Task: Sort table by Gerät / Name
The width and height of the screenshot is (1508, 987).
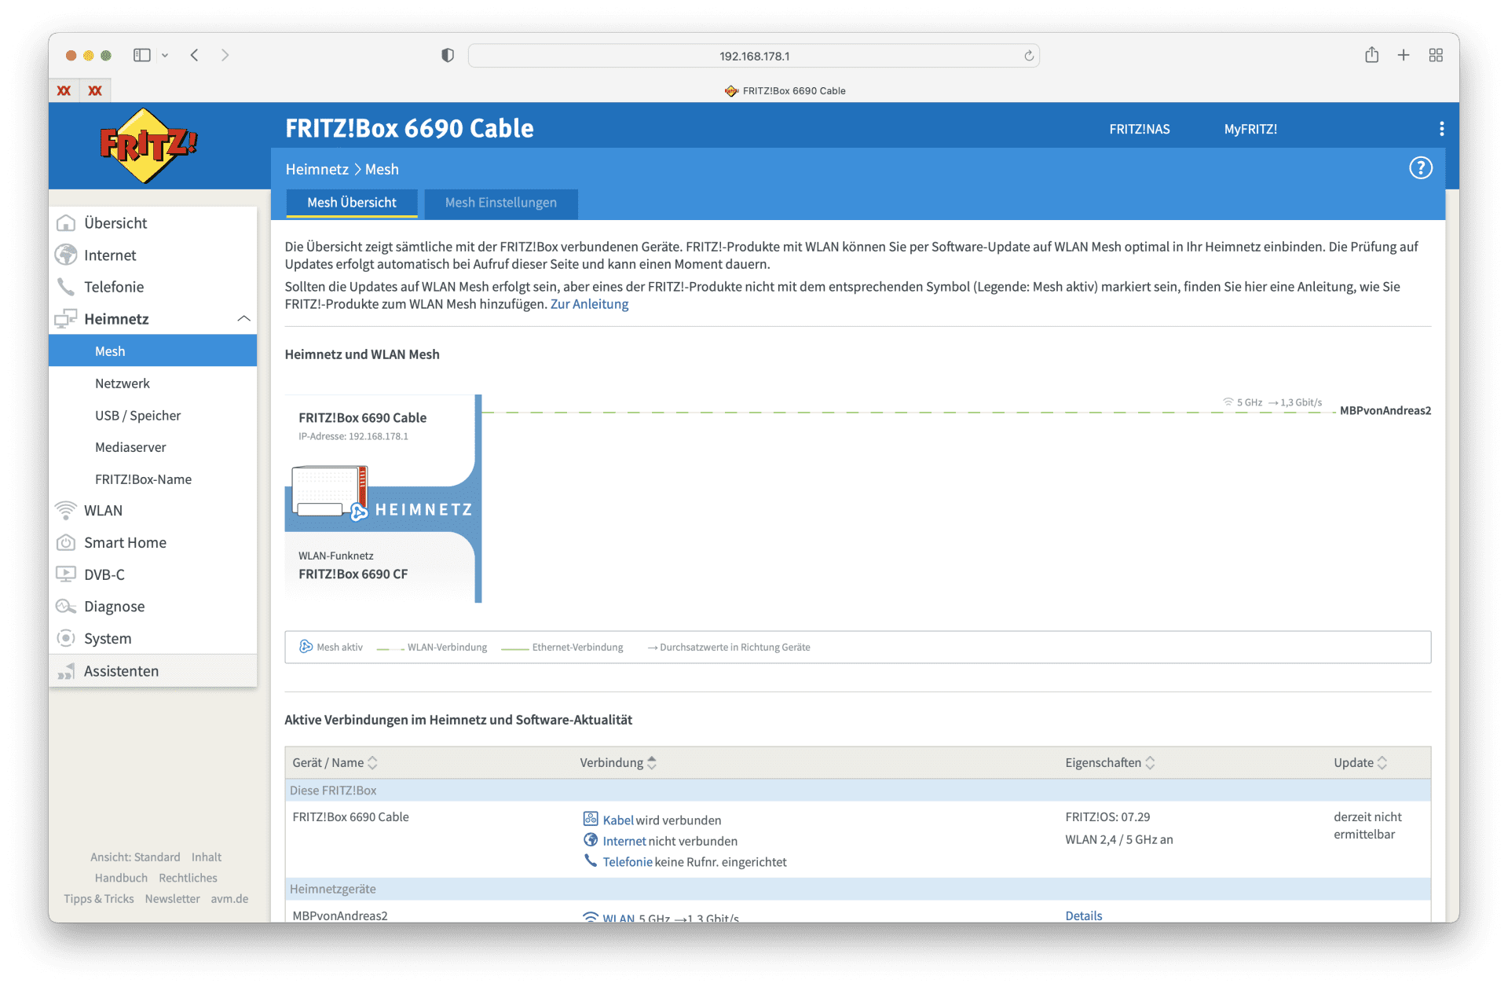Action: click(x=335, y=763)
